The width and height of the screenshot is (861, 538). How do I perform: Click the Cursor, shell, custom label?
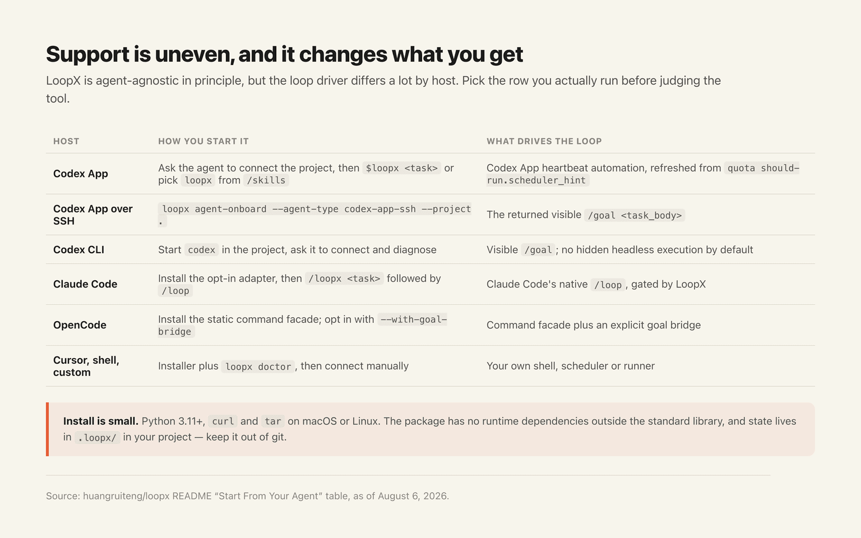point(86,366)
